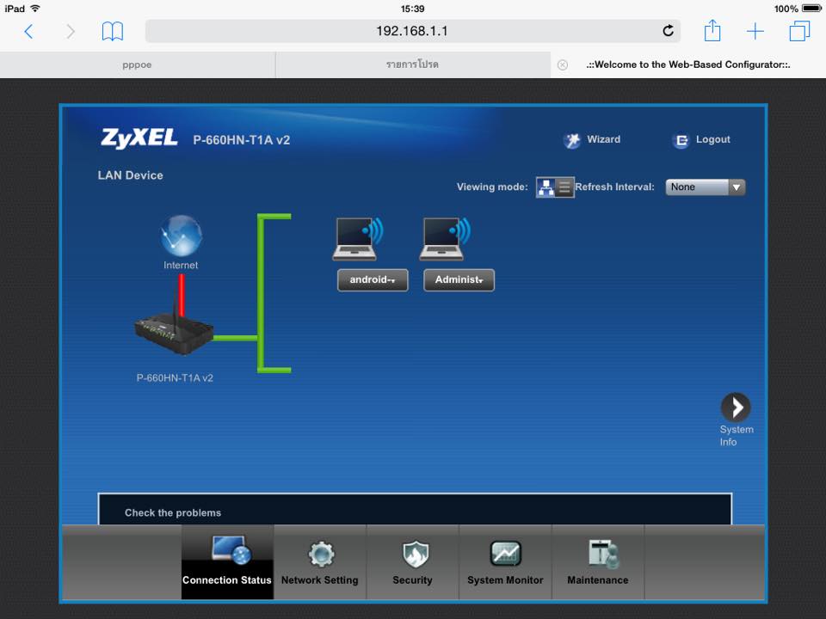Click the Internet globe icon
Screen dimensions: 826x619
click(182, 236)
